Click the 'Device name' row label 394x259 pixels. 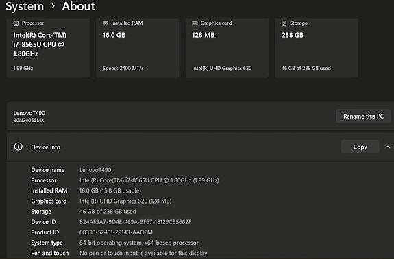click(48, 170)
